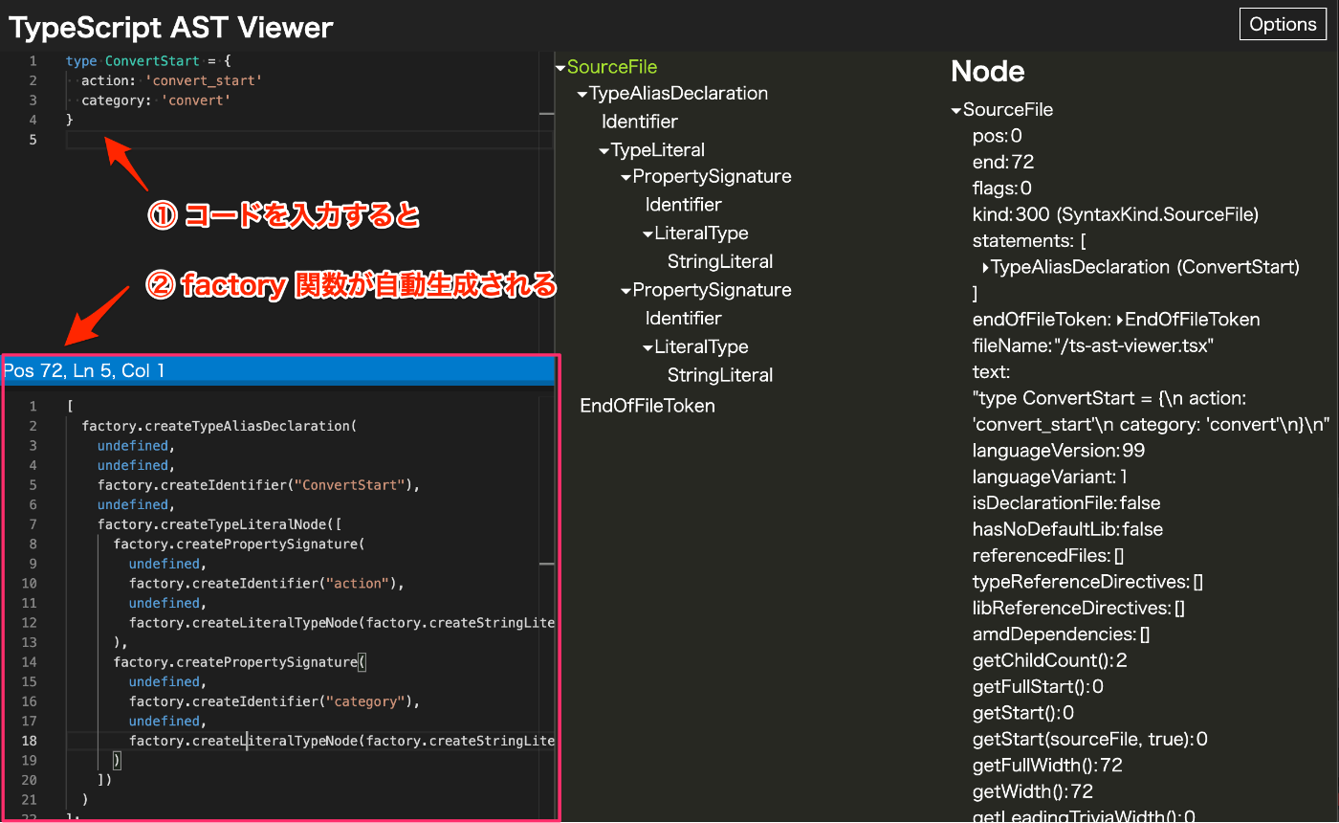Click the getWidth():72 entry
Image resolution: width=1339 pixels, height=823 pixels.
tap(1033, 792)
